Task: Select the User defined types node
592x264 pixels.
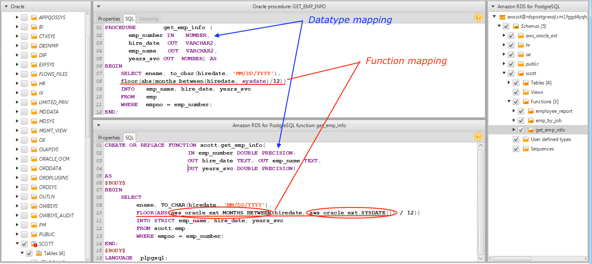Action: click(x=551, y=139)
